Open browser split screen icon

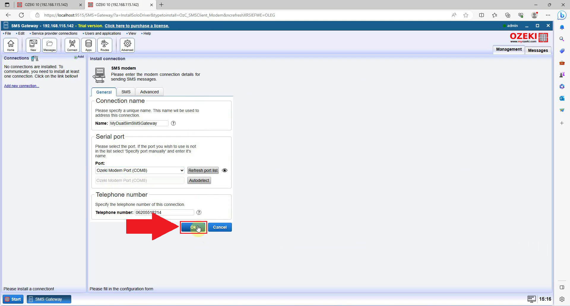[x=482, y=15]
